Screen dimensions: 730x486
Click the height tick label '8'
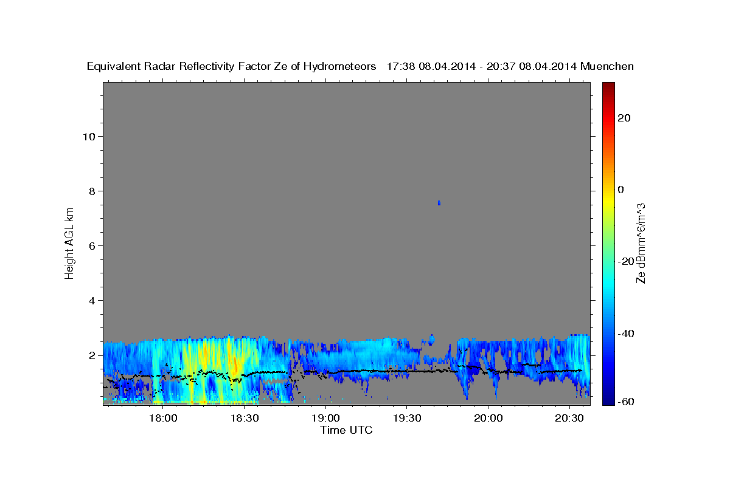92,191
